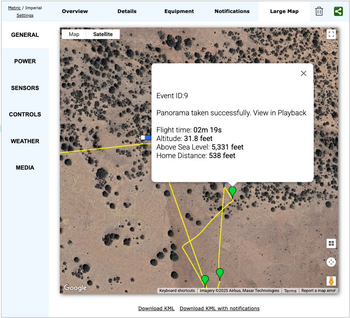Select the WEATHER sidebar section

(x=25, y=141)
